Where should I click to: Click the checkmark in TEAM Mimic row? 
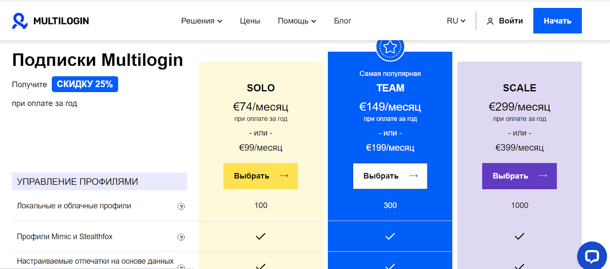pyautogui.click(x=390, y=236)
